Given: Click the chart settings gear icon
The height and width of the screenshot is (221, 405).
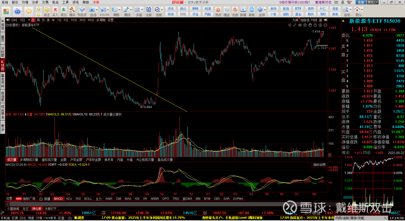Looking at the screenshot, I should click(290, 25).
